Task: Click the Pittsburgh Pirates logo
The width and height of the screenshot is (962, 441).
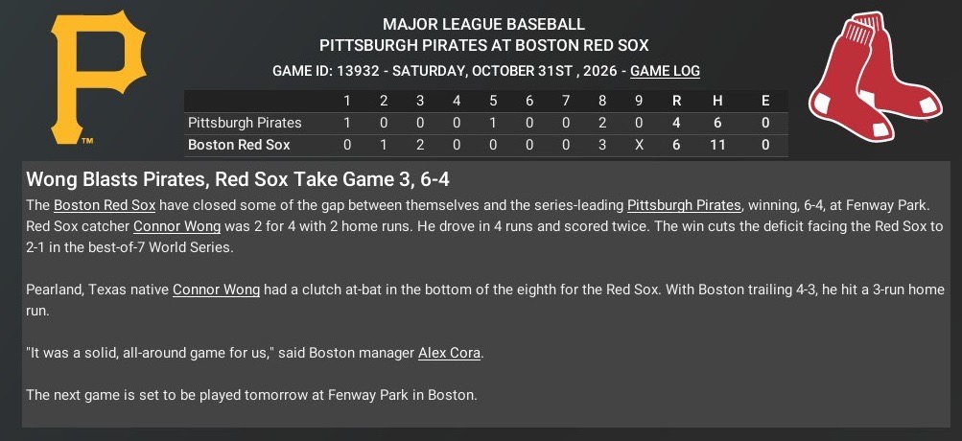Action: click(98, 77)
